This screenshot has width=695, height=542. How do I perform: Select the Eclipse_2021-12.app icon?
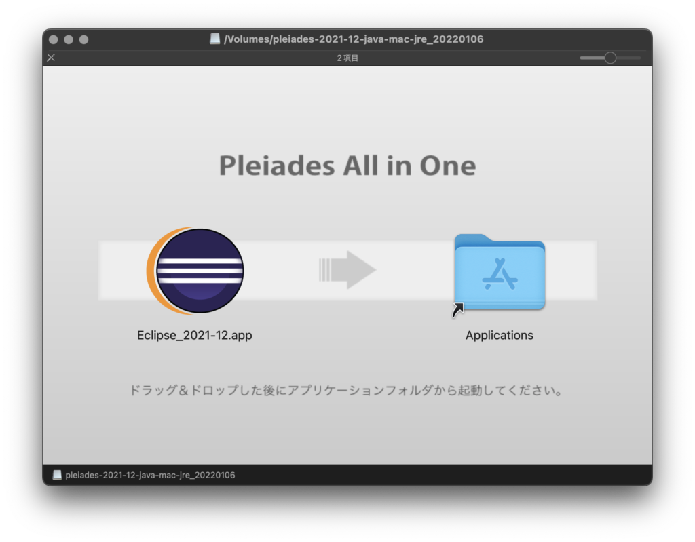click(195, 271)
